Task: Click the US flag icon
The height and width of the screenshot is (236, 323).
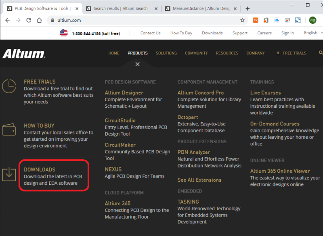Action: pyautogui.click(x=64, y=33)
